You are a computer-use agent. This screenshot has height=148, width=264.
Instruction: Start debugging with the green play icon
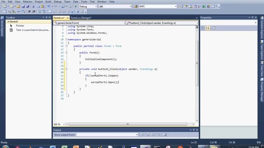point(76,7)
